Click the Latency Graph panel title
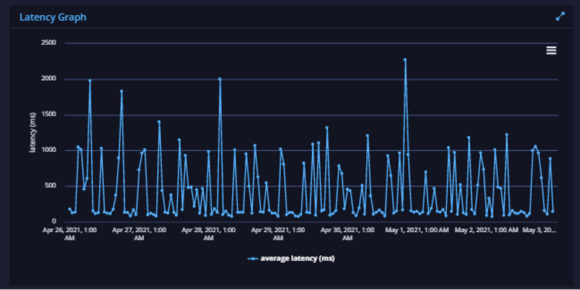Viewport: 580px width, 290px height. click(53, 17)
